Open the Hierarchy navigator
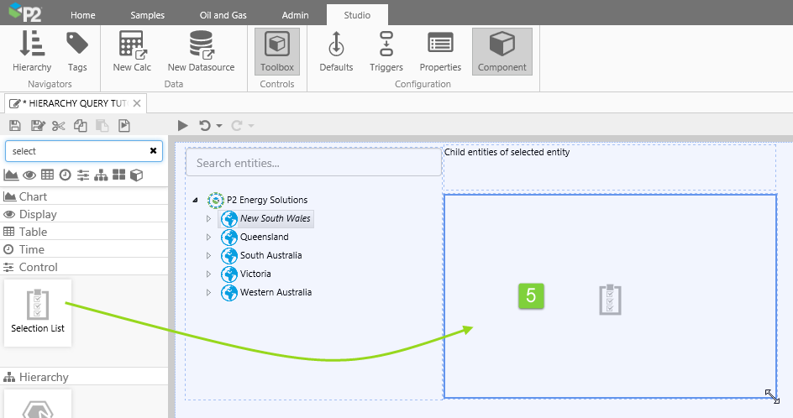 point(32,52)
